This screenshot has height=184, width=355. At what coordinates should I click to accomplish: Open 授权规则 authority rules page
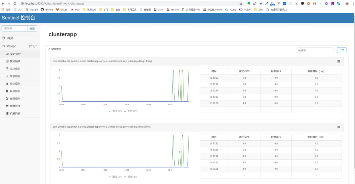pyautogui.click(x=20, y=98)
